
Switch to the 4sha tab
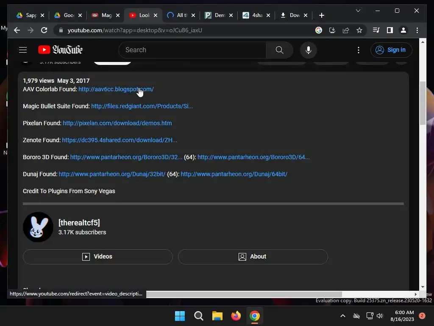[253, 15]
